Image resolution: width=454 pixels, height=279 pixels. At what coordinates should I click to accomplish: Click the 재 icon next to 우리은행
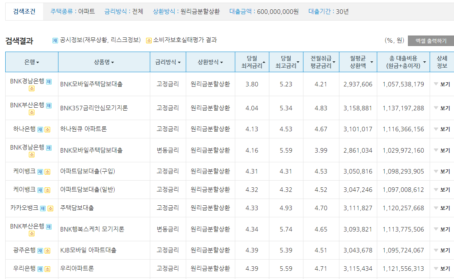[x=40, y=269]
